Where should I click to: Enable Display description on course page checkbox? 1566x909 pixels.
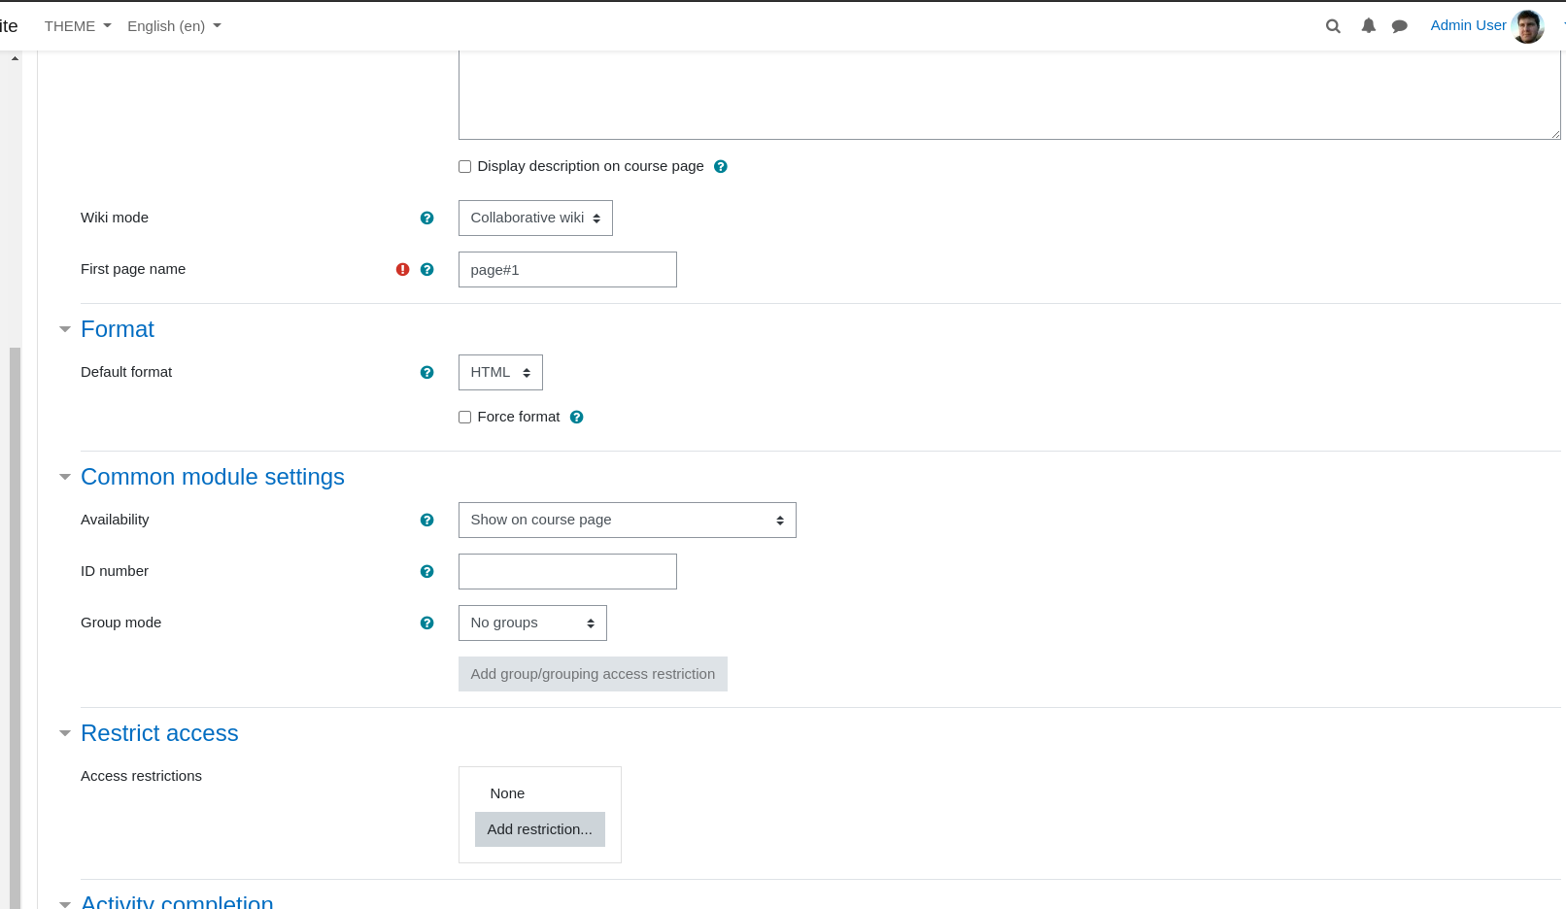click(464, 166)
